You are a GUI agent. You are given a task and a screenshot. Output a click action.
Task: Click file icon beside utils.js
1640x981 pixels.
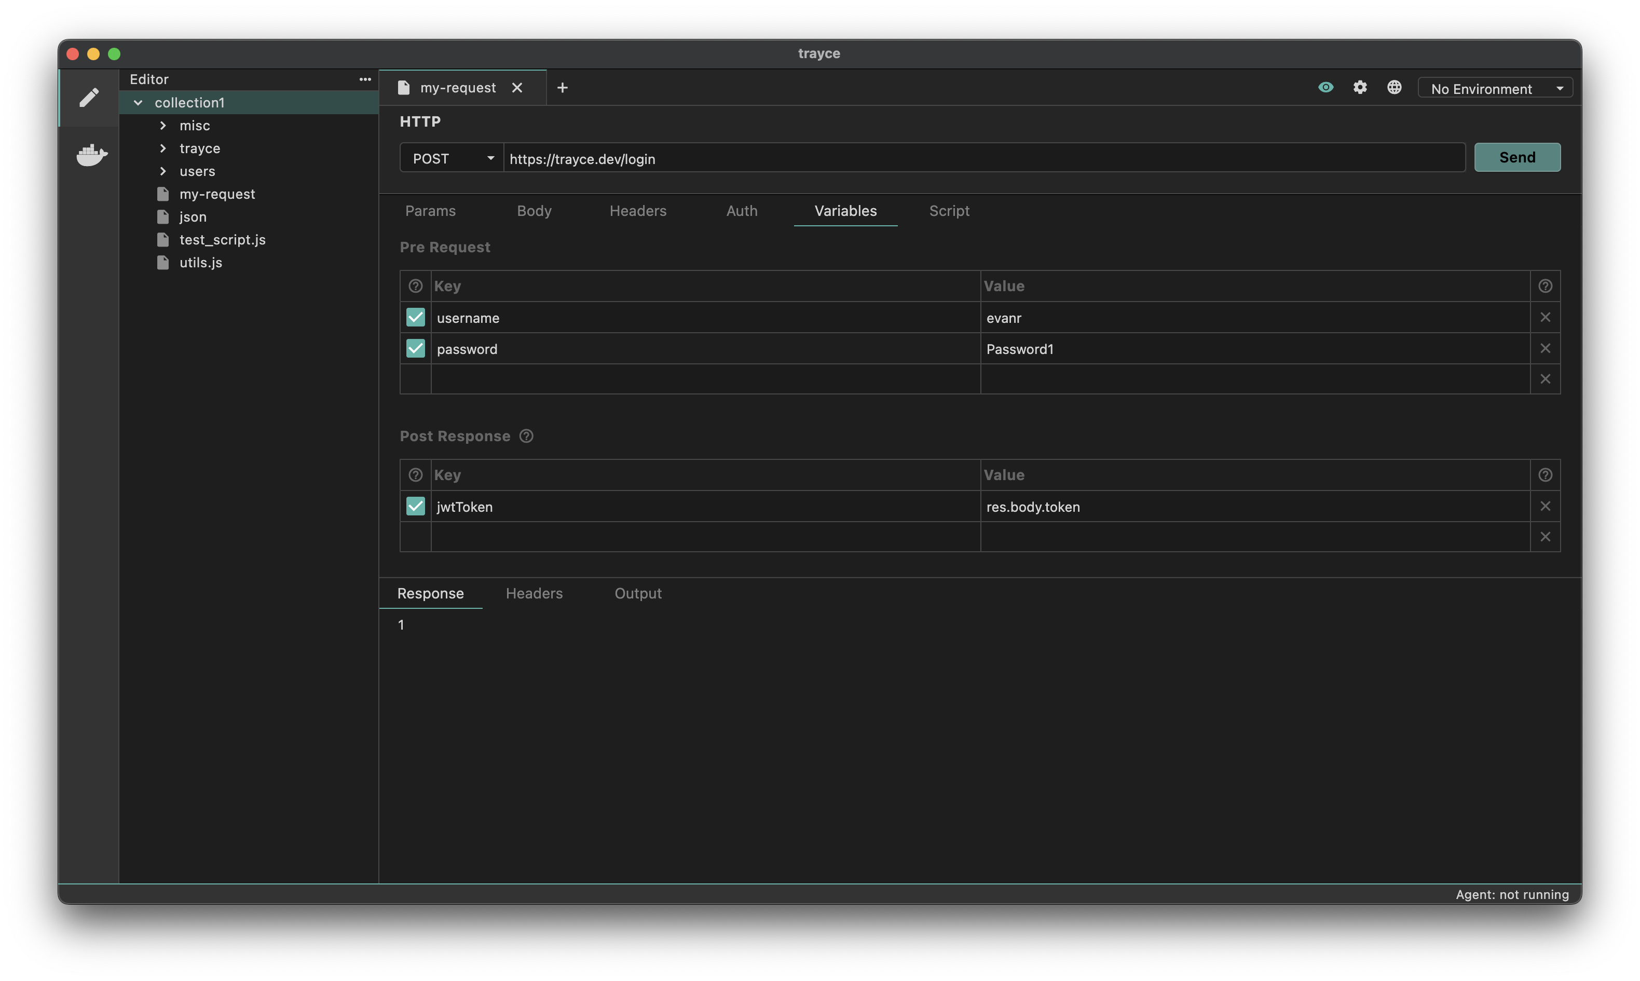162,263
